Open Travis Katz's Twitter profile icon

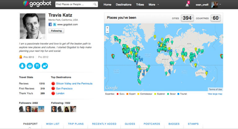55,24
